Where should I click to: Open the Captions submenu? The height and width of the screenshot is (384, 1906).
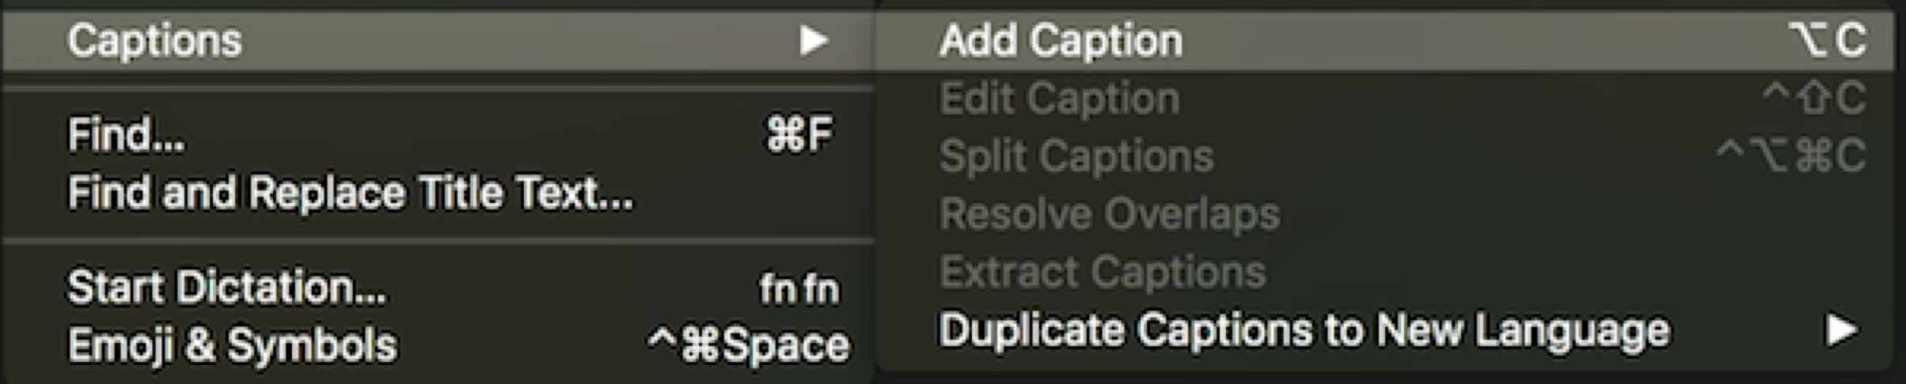click(155, 40)
